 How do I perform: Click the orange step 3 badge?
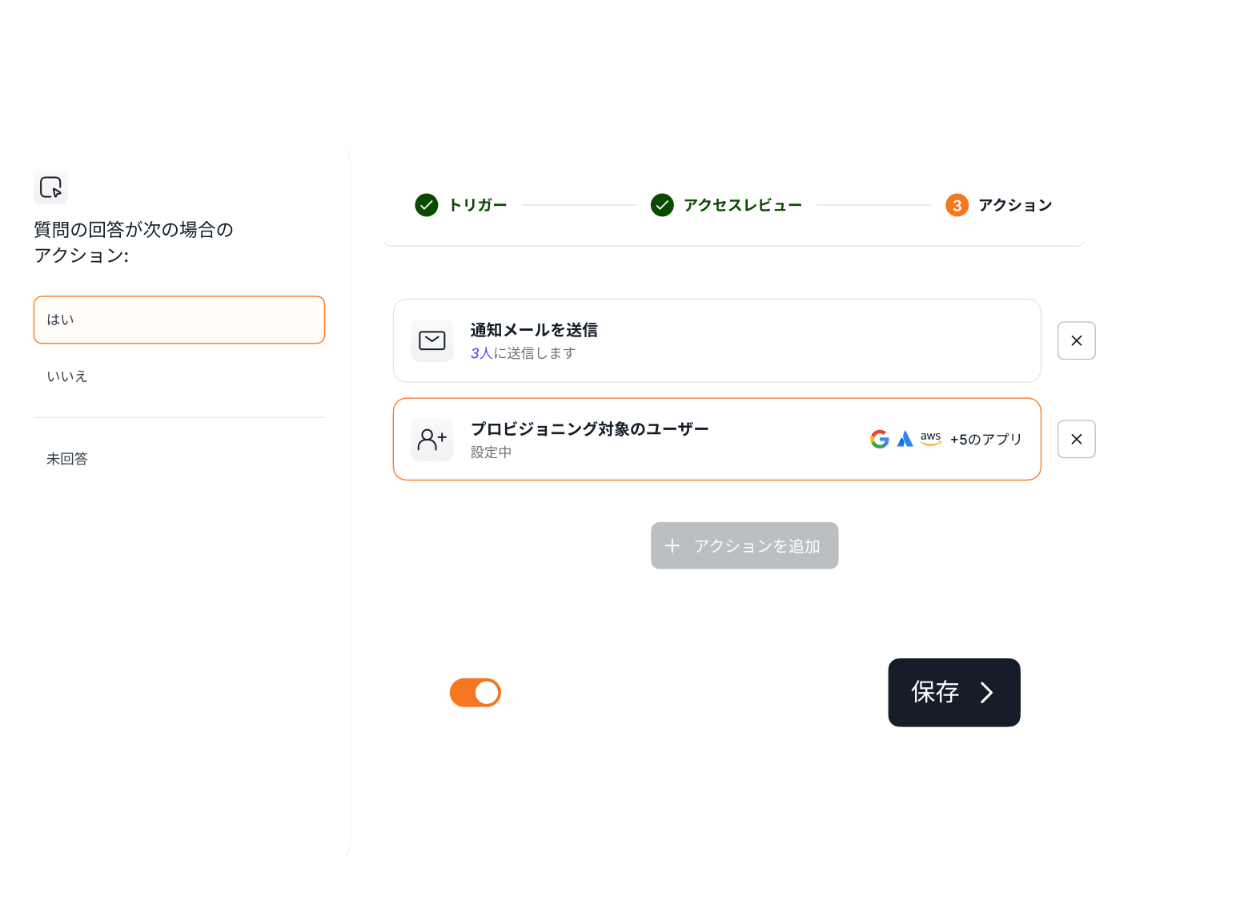pos(957,205)
